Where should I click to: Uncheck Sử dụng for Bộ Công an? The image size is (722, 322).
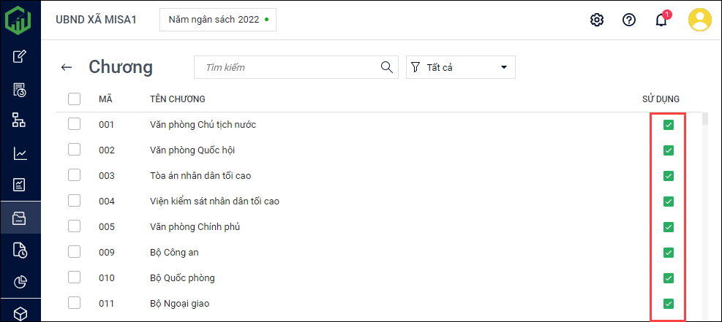[x=669, y=253]
